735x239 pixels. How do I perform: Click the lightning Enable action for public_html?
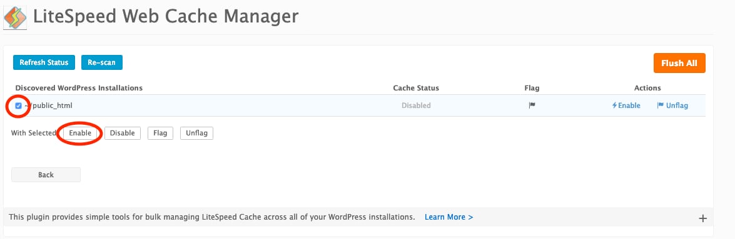click(626, 105)
